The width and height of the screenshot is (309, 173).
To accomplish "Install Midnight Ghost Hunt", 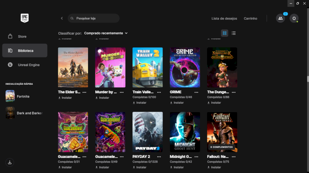I will [x=177, y=167].
